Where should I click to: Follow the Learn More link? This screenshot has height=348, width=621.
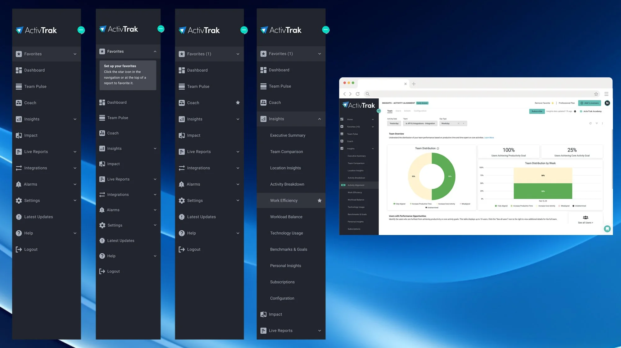click(489, 138)
